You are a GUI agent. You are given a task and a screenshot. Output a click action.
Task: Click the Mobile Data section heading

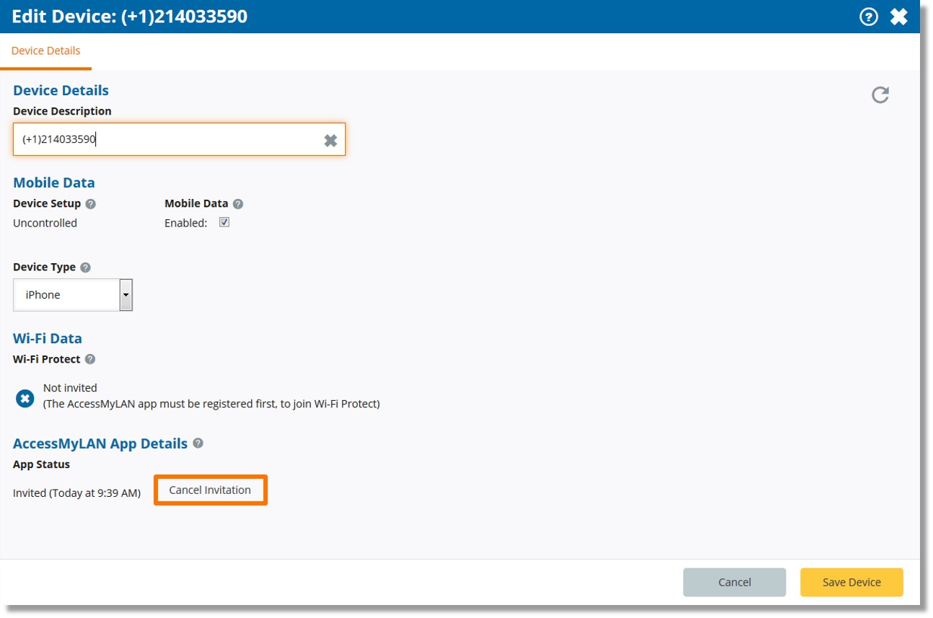(54, 182)
